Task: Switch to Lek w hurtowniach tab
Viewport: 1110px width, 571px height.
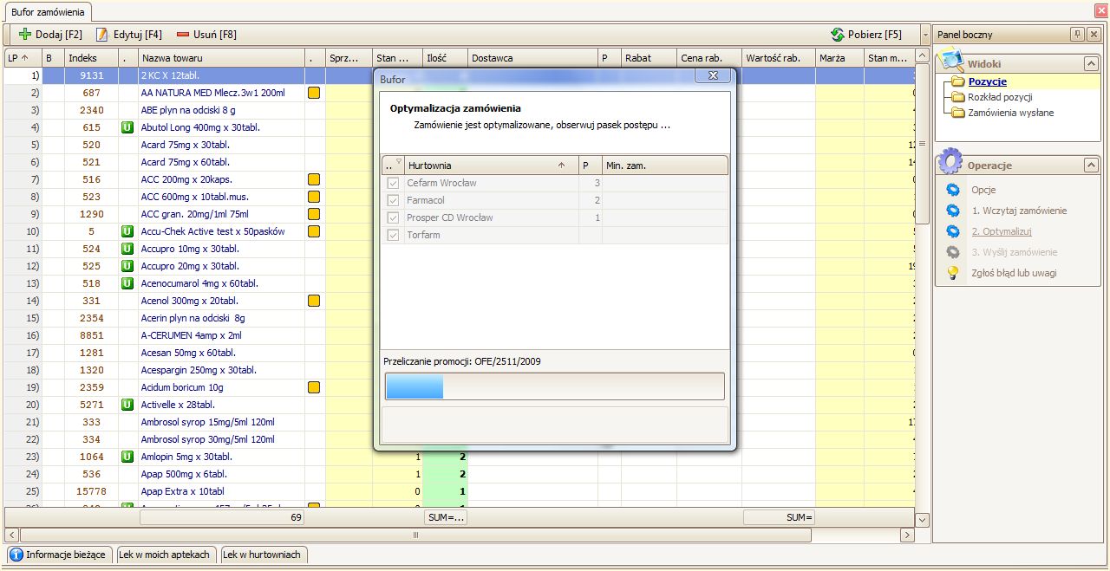Action: [262, 555]
